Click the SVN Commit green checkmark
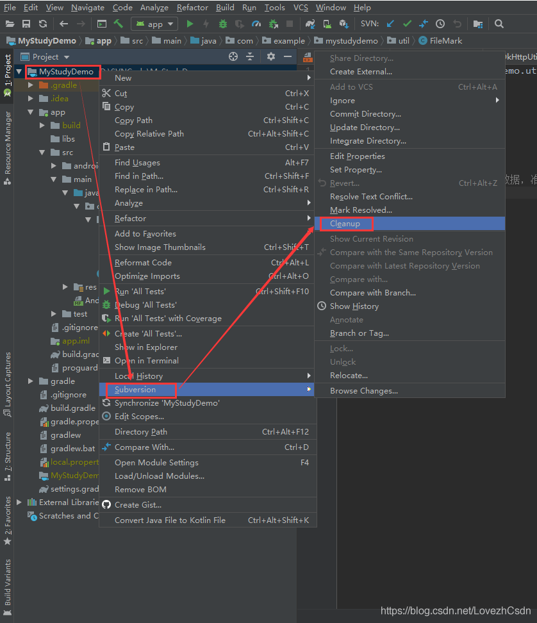Screen dimensions: 537x623 click(407, 24)
